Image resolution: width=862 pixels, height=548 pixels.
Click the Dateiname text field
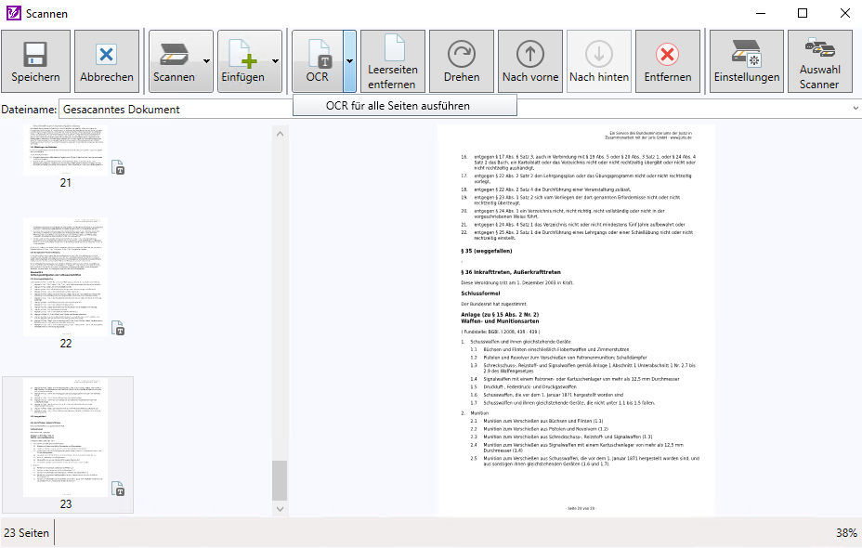click(x=455, y=110)
